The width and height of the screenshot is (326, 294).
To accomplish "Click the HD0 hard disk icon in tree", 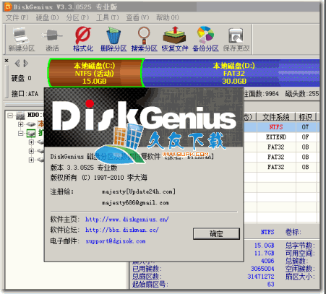I will pyautogui.click(x=20, y=116).
